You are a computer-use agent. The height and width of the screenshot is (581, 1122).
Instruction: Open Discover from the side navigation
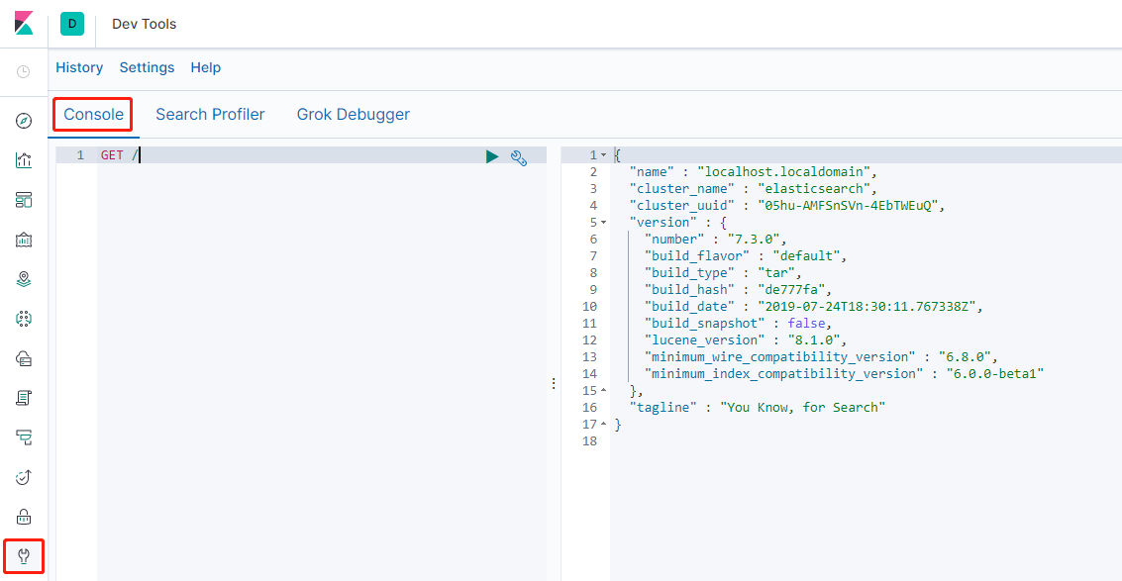click(x=24, y=121)
